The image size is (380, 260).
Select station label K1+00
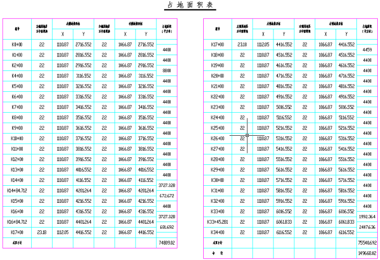(x=17, y=55)
